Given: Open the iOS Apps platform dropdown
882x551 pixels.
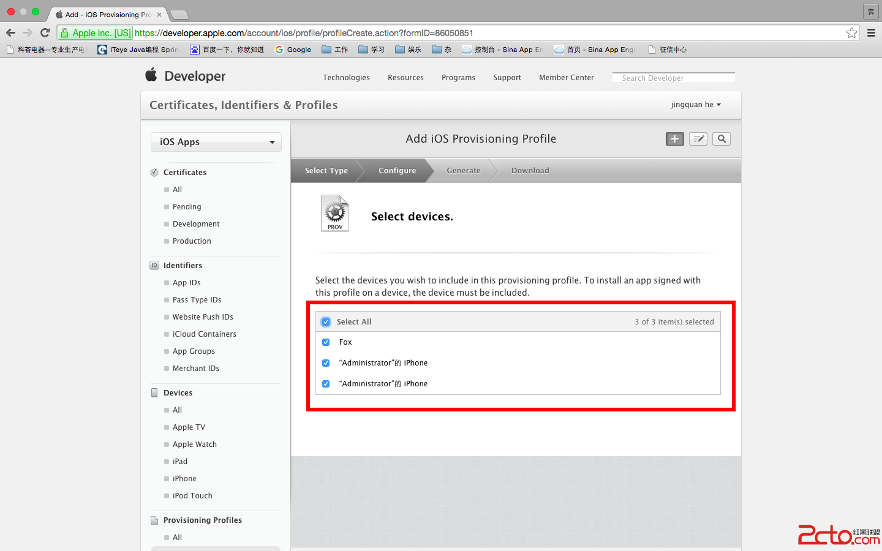Looking at the screenshot, I should (216, 142).
